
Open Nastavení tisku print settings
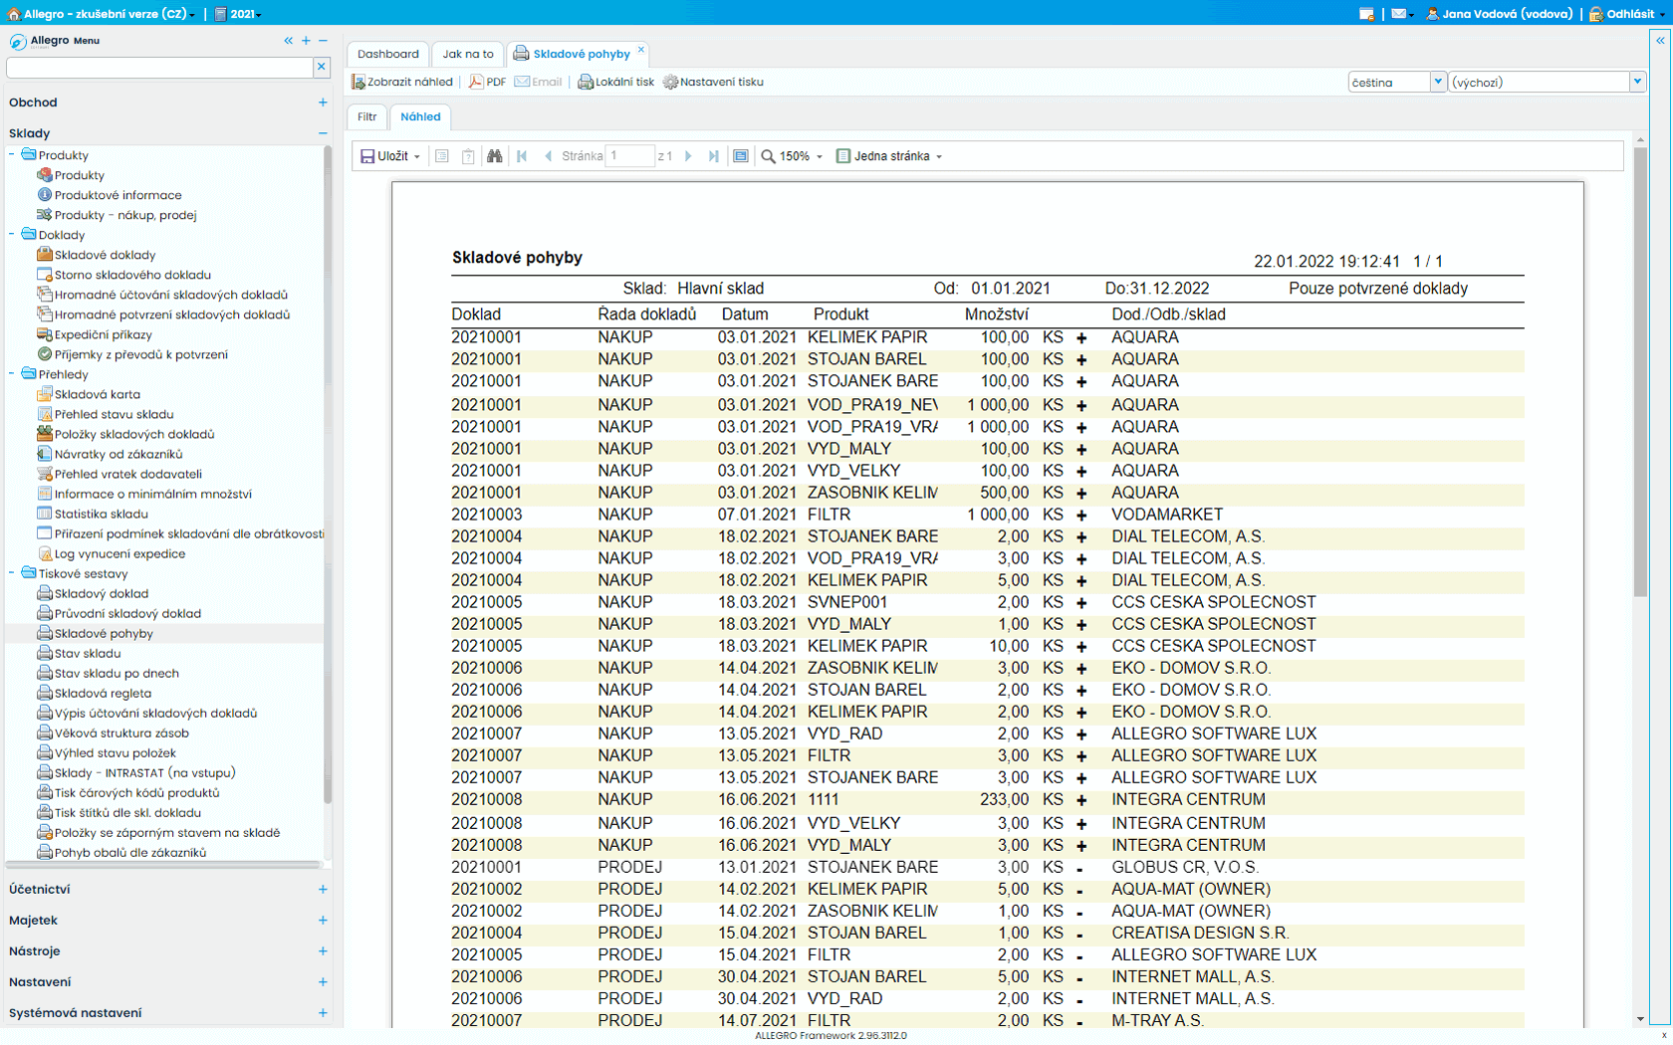(x=713, y=83)
